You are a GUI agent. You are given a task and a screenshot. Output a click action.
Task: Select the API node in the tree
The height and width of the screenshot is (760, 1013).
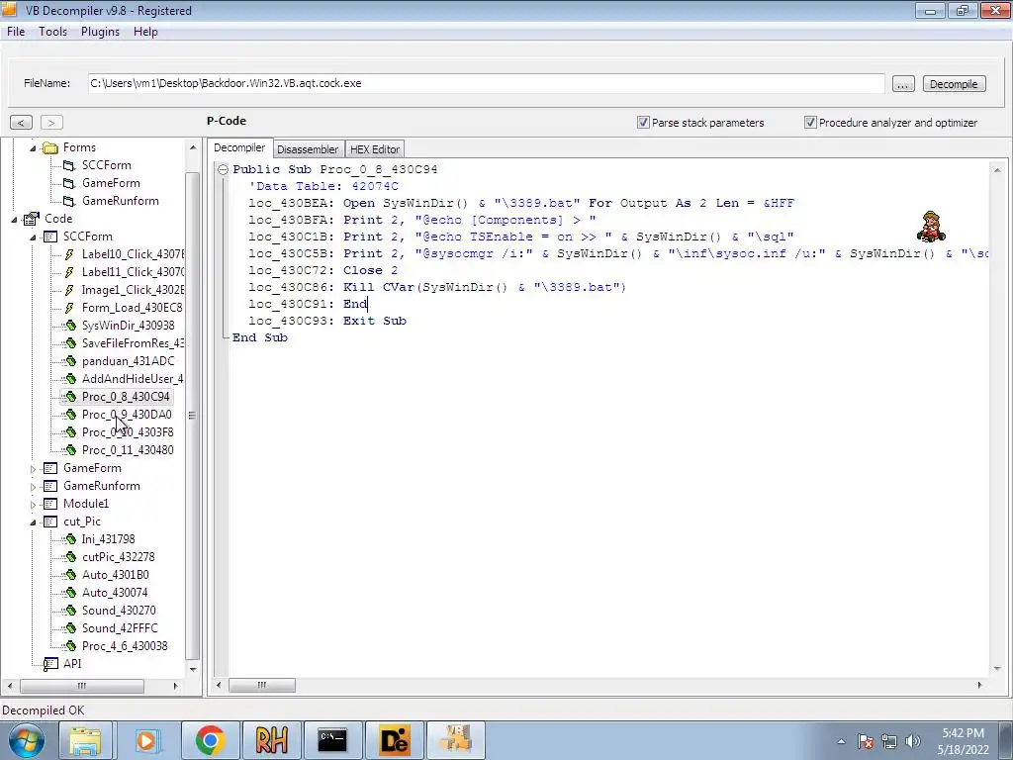(72, 664)
